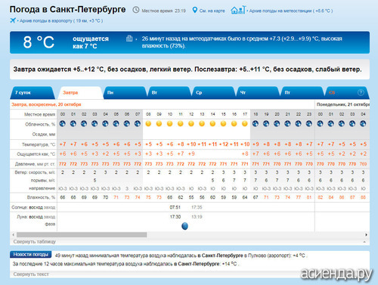Open the question mark help icon
378x285 pixels.
pos(361,92)
